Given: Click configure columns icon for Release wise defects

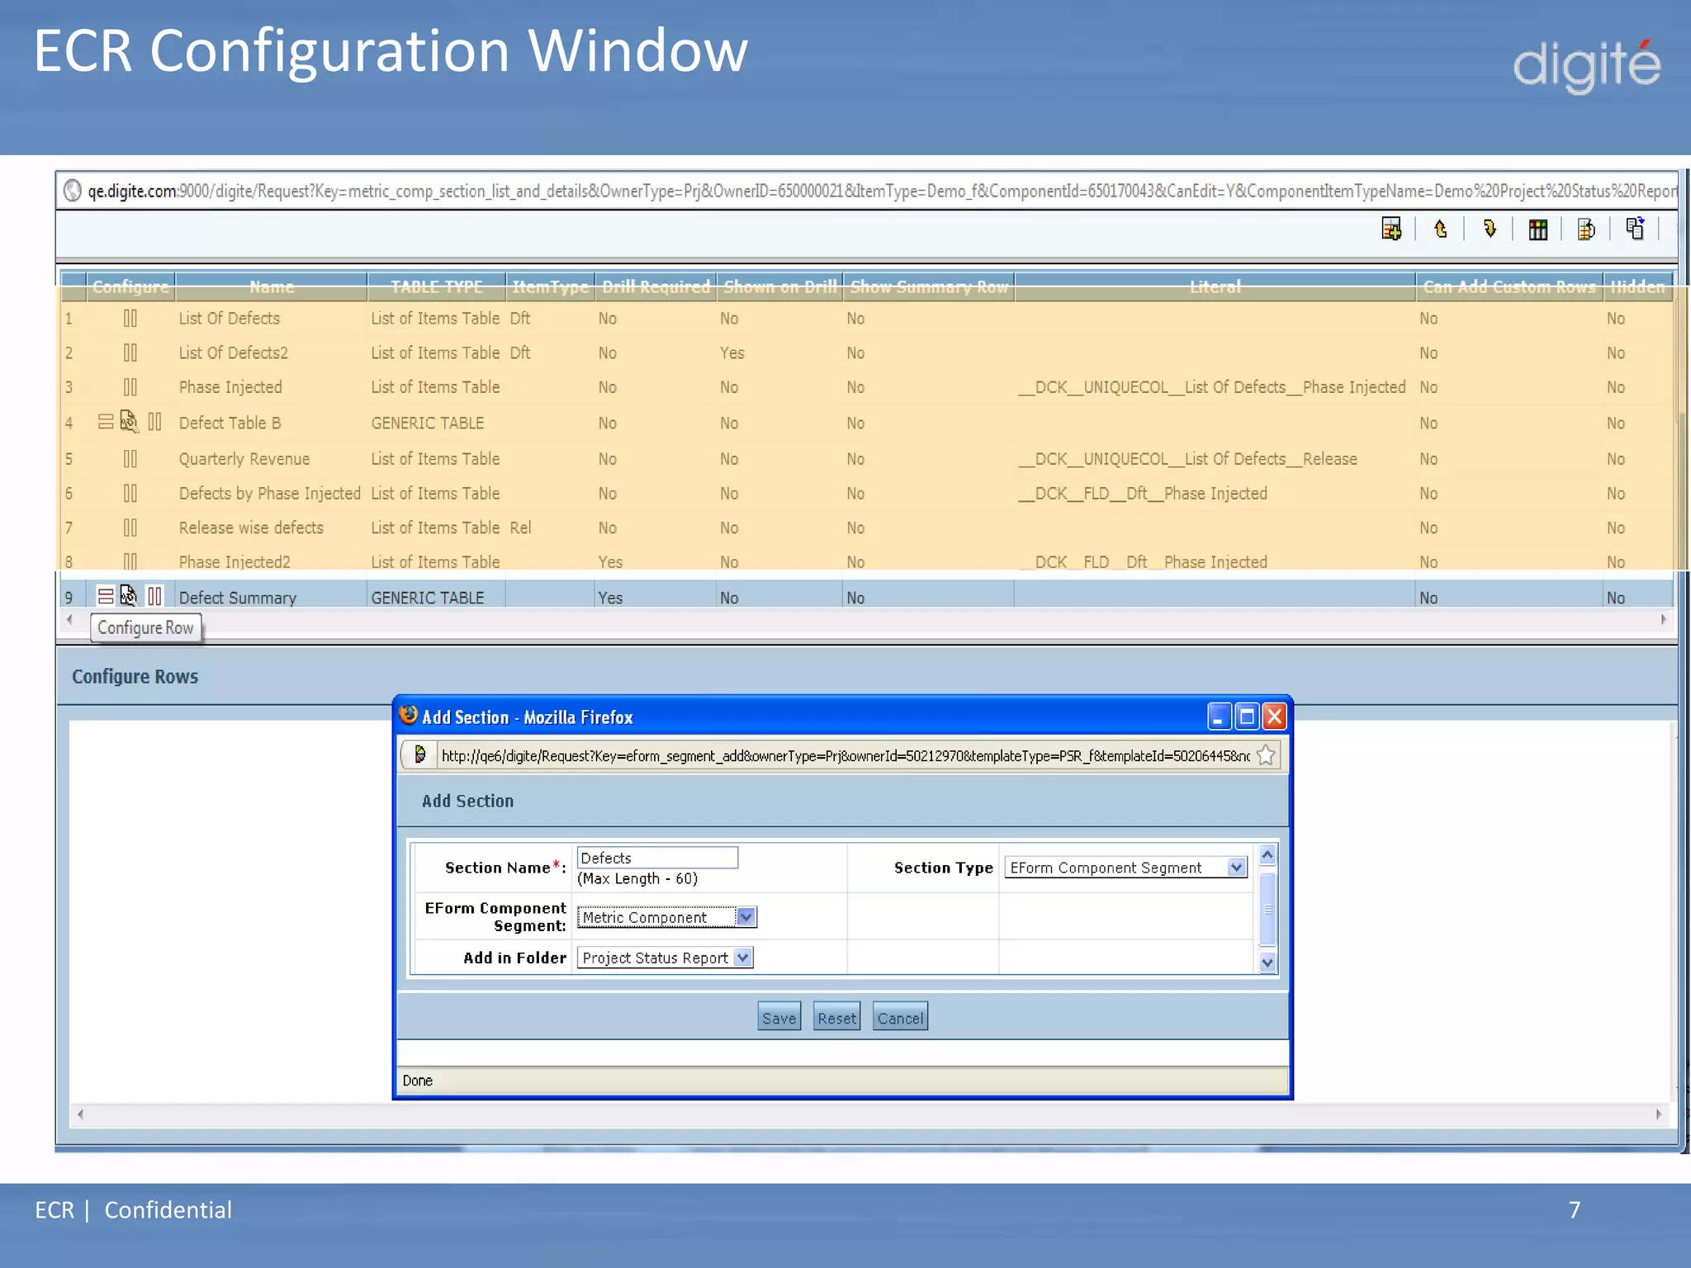Looking at the screenshot, I should 130,528.
